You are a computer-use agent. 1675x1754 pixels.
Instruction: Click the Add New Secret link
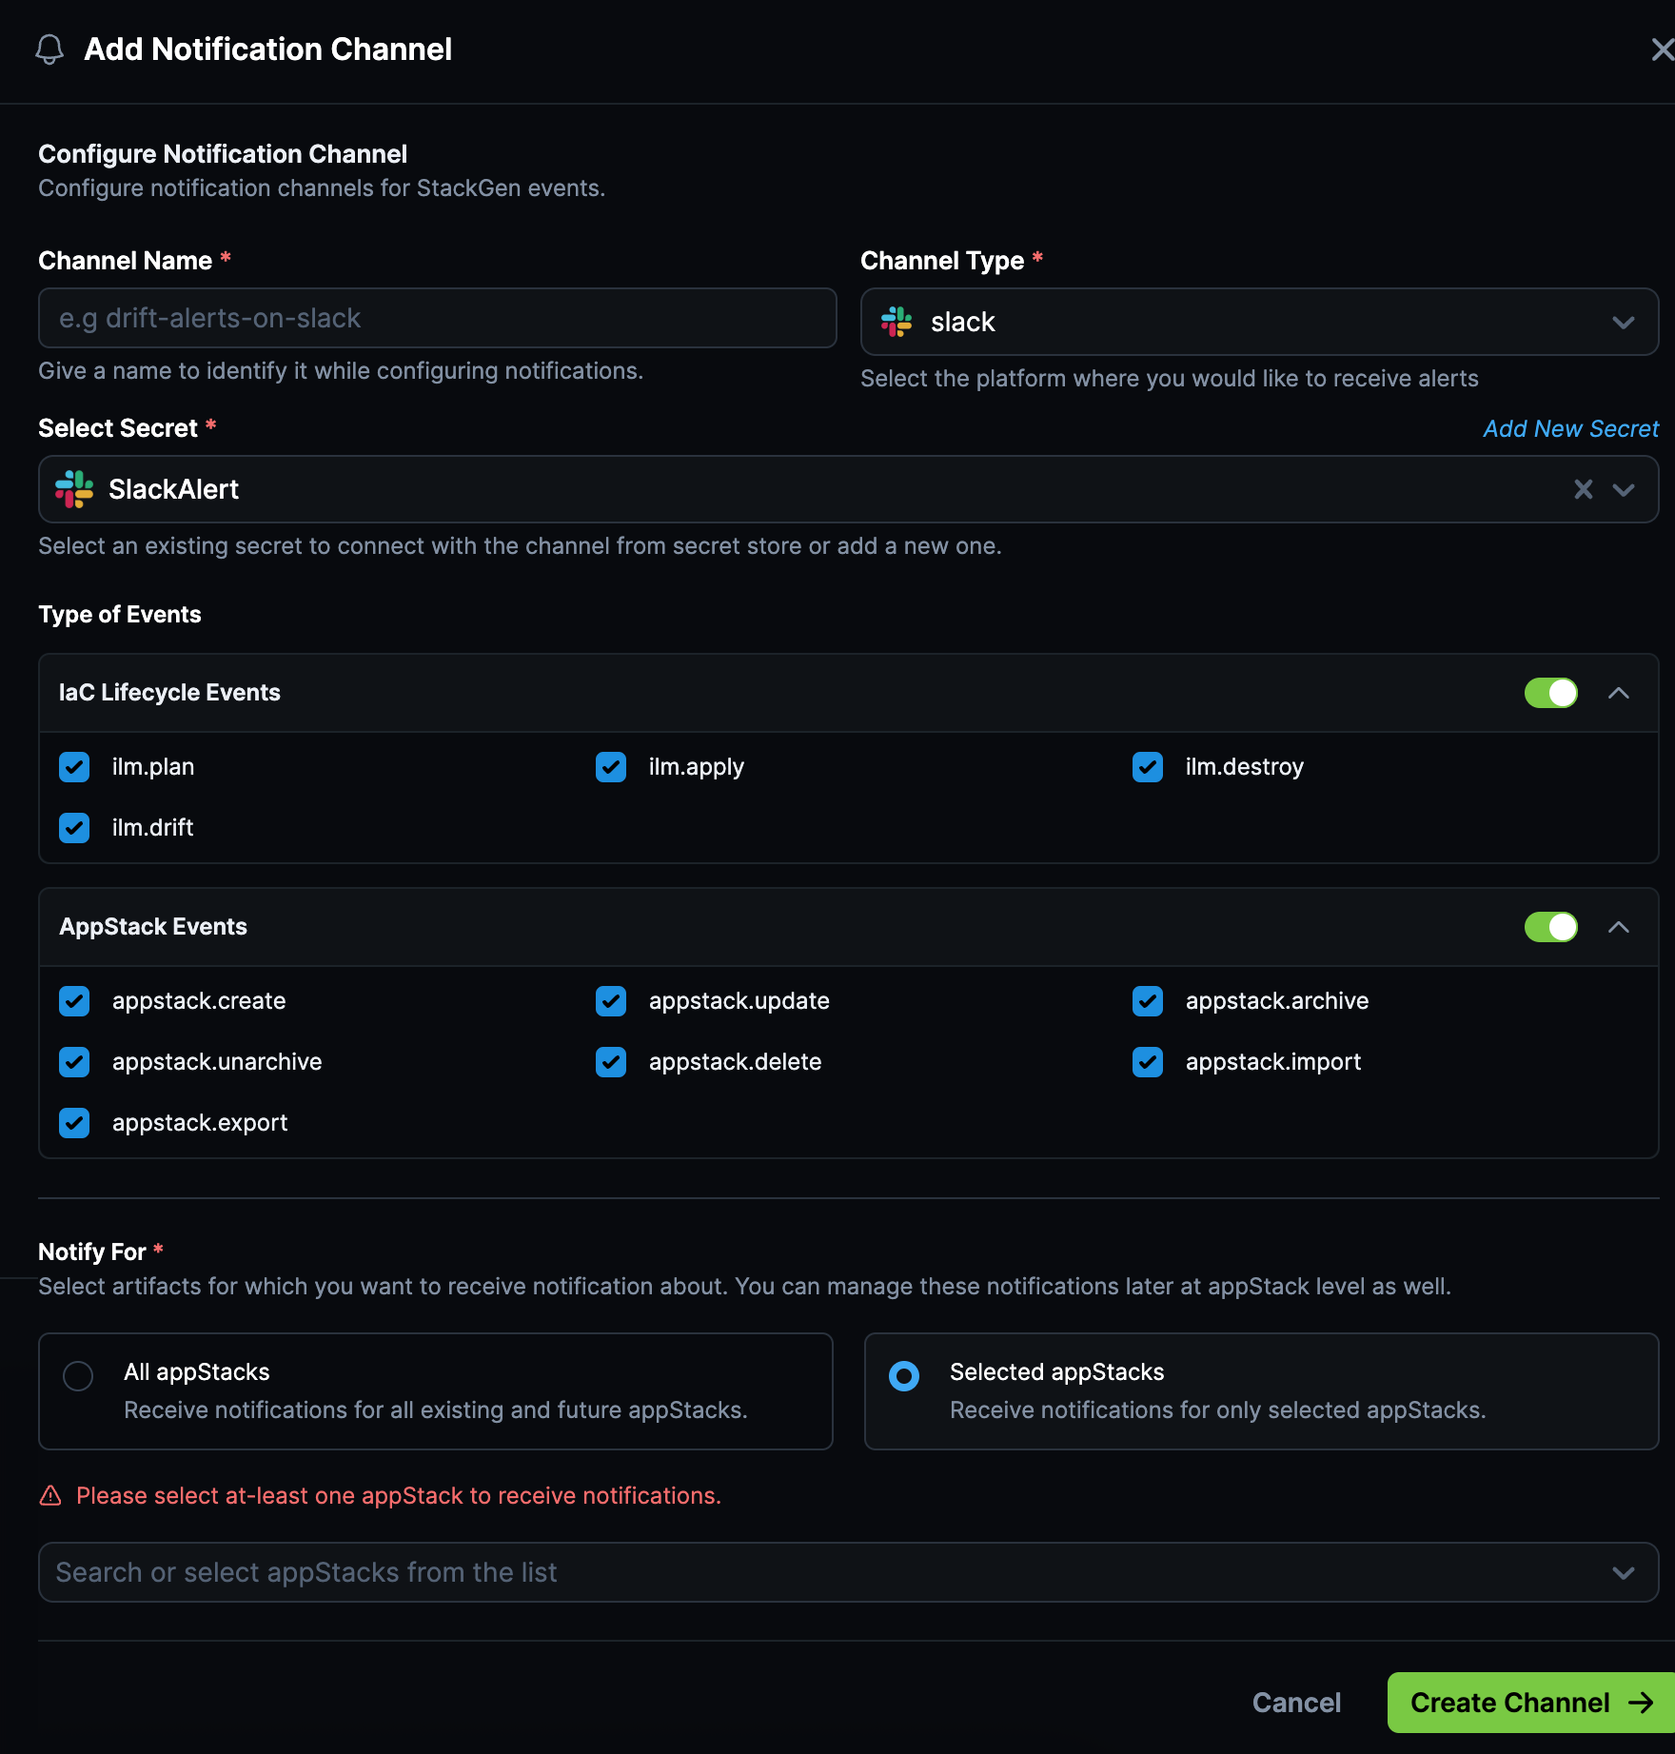tap(1570, 429)
